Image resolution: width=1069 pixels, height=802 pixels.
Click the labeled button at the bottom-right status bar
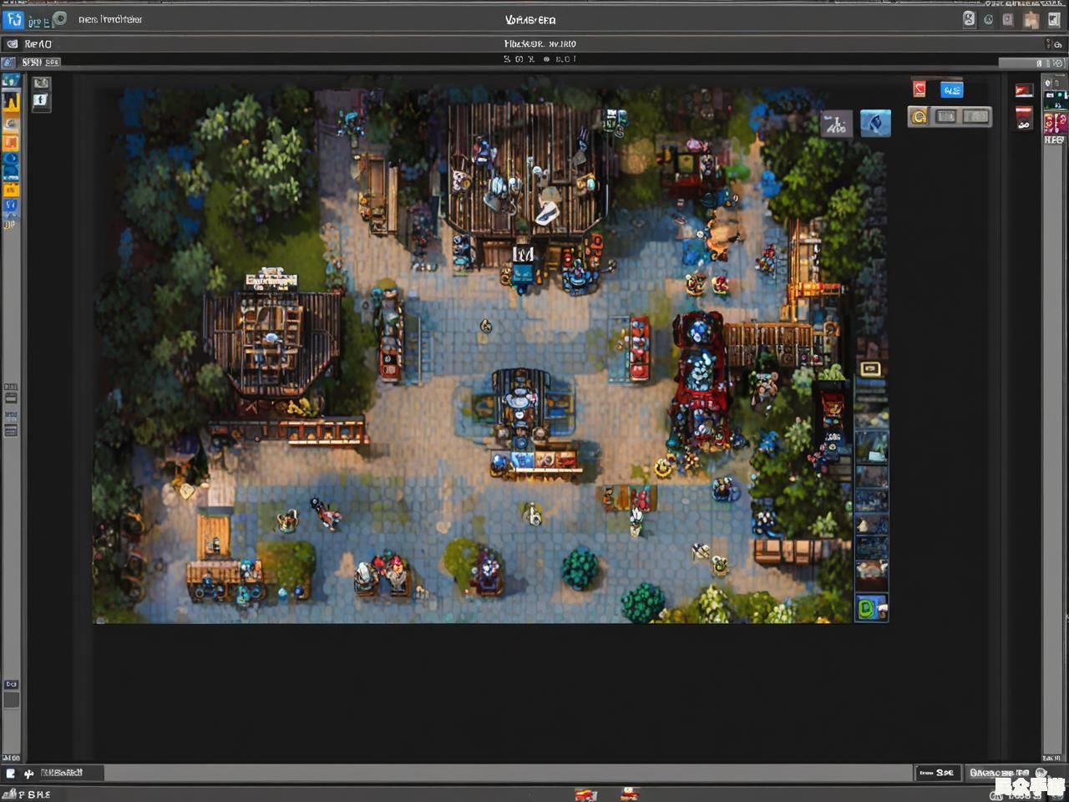tap(1000, 773)
